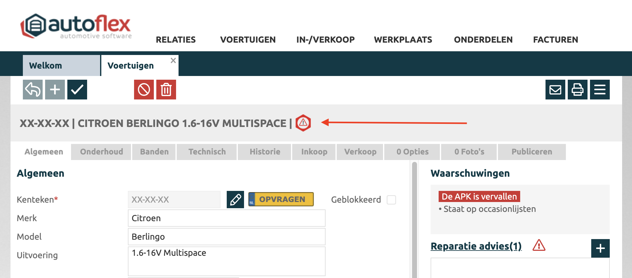Send email via envelope icon
This screenshot has width=632, height=278.
point(555,90)
